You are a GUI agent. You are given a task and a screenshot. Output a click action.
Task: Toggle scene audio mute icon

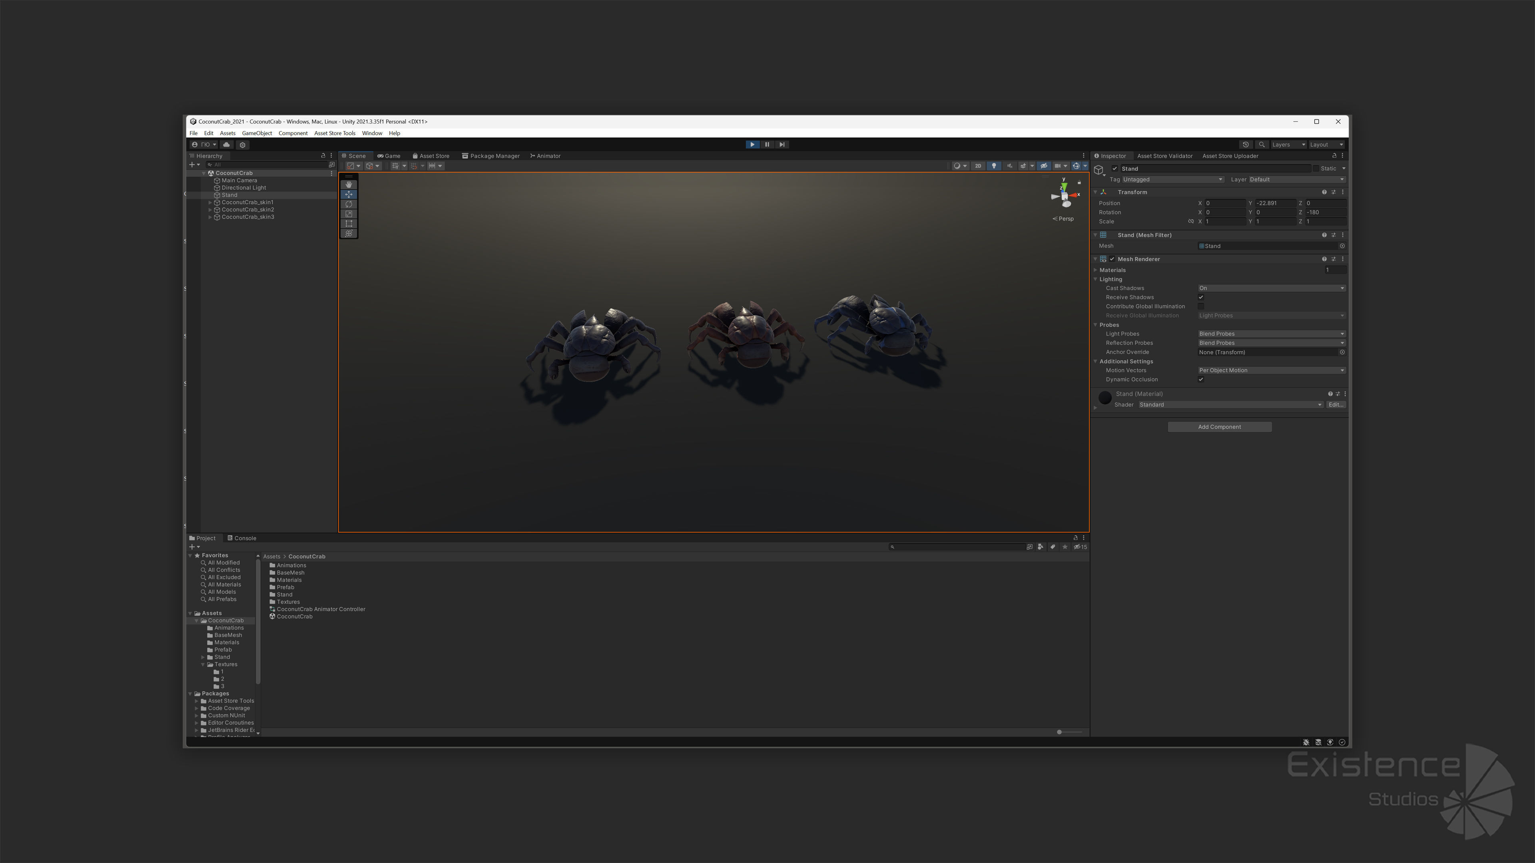[x=1009, y=166]
